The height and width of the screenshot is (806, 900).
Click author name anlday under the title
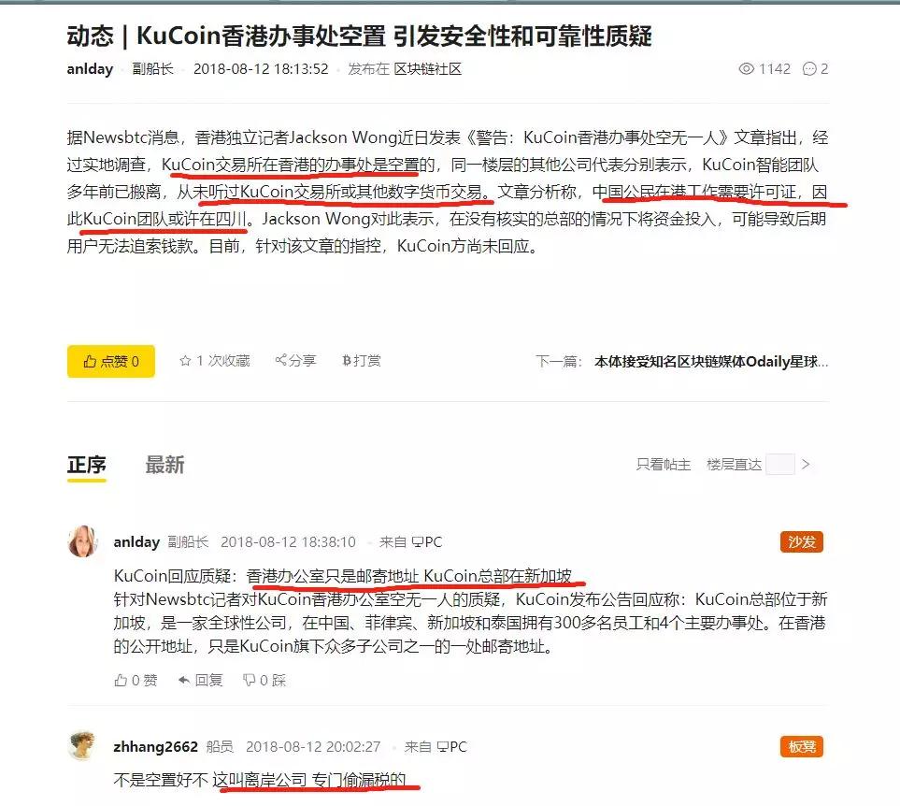(90, 69)
